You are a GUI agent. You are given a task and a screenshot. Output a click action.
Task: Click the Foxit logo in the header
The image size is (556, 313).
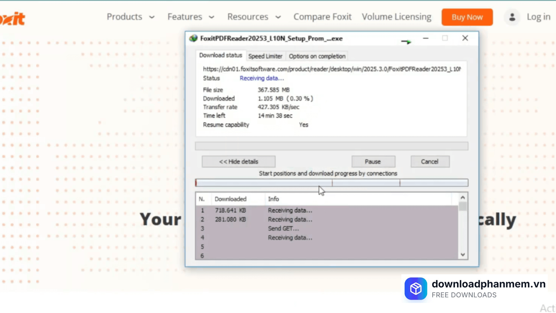(12, 18)
